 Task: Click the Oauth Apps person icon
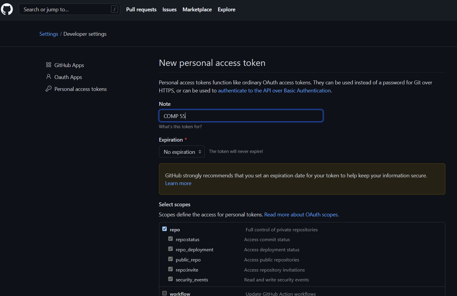49,77
